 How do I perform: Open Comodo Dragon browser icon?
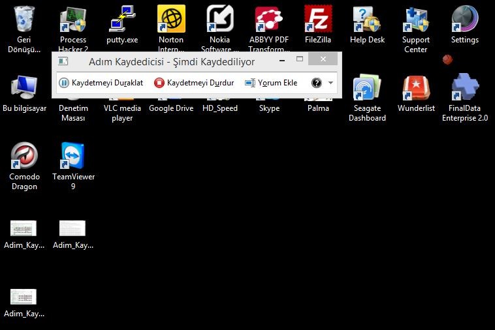point(24,155)
